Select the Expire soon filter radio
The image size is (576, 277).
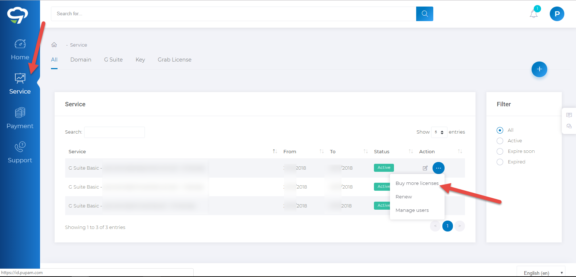[500, 151]
